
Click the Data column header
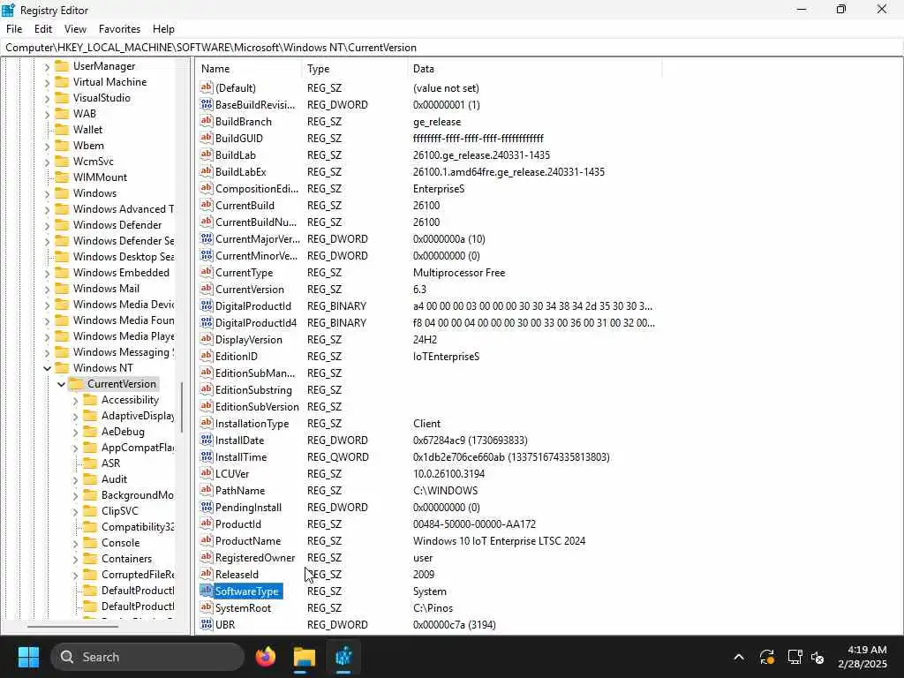534,69
